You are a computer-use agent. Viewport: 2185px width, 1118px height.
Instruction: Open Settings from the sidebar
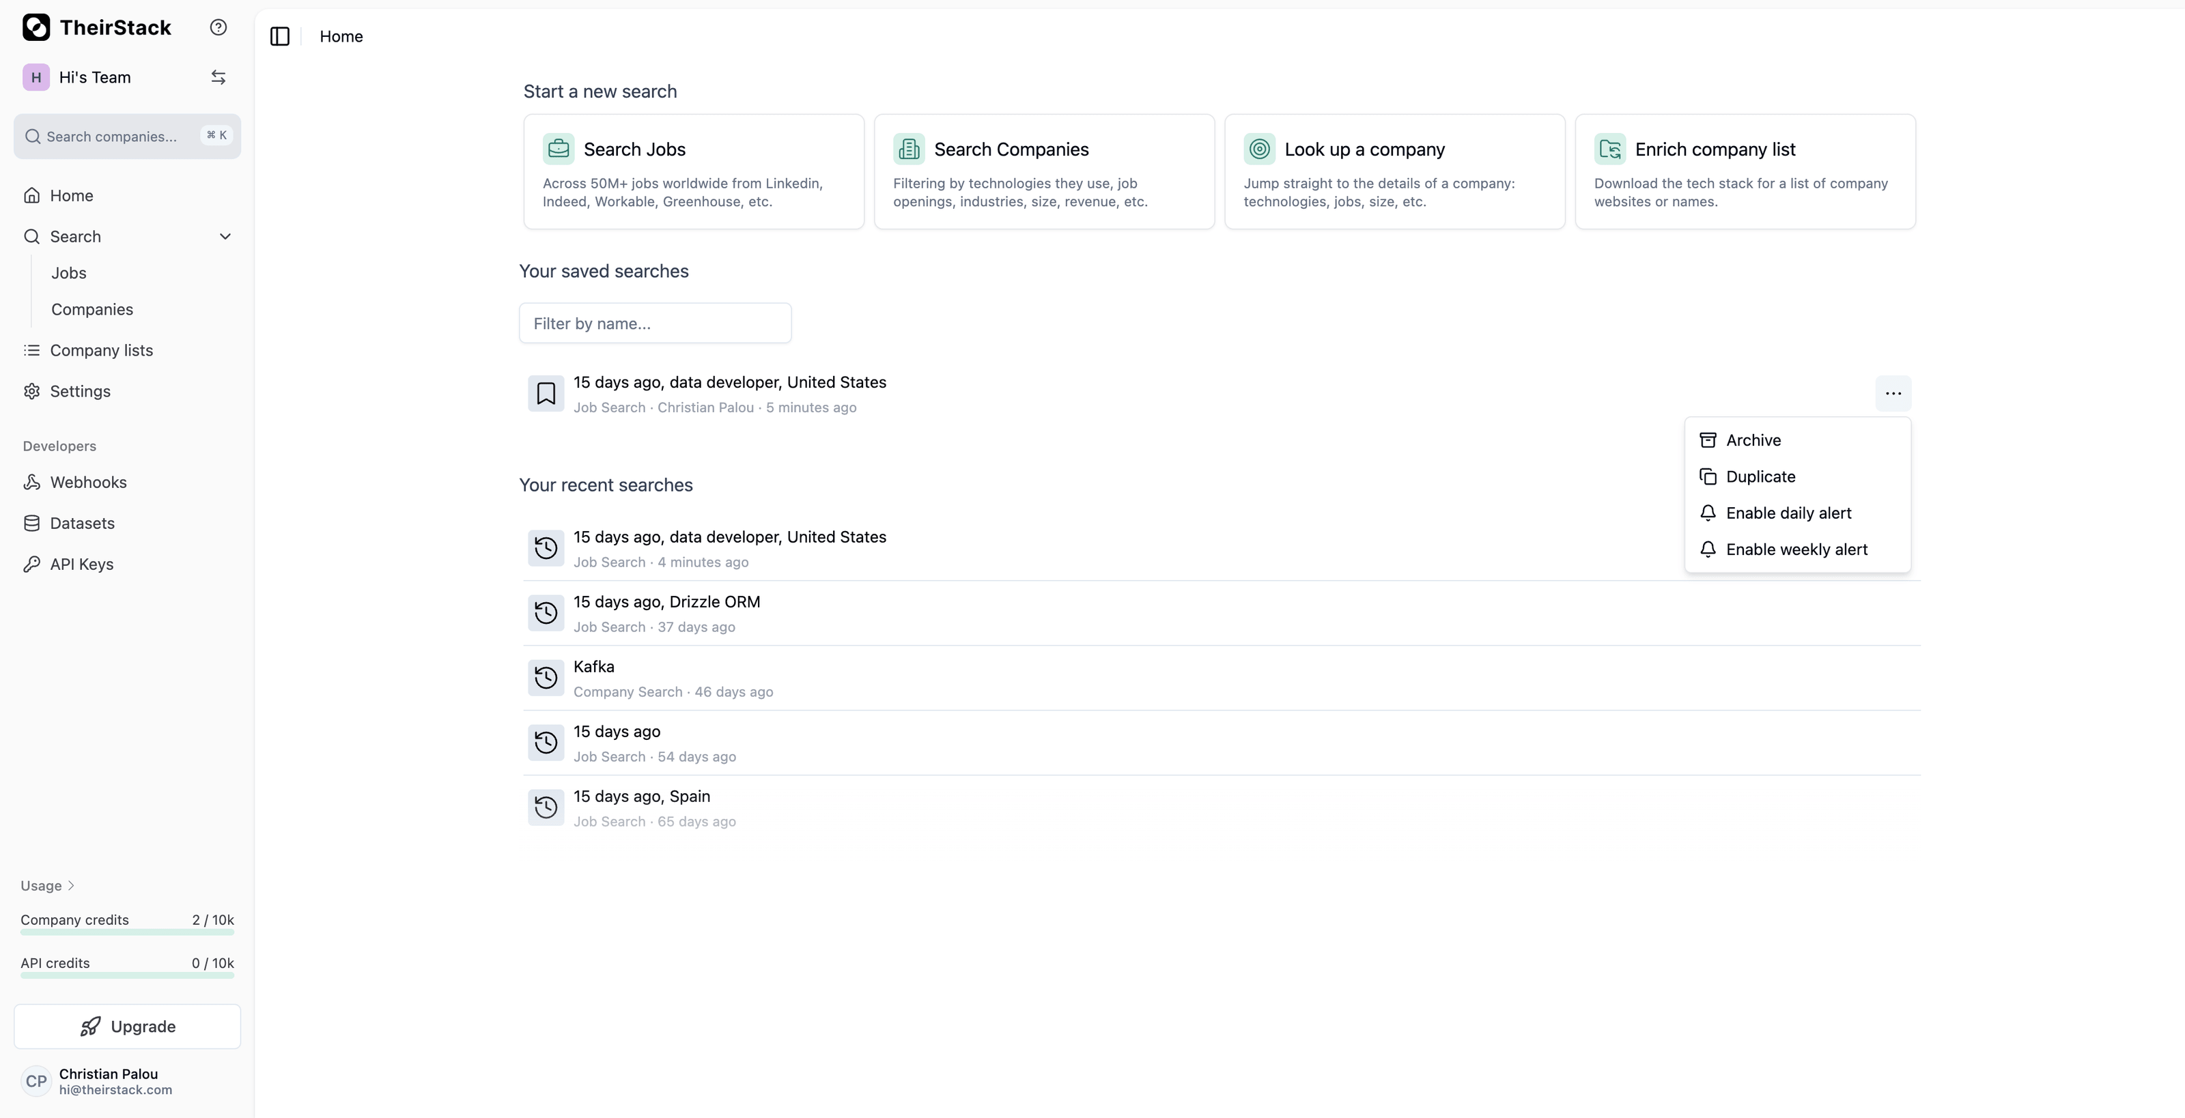click(80, 390)
